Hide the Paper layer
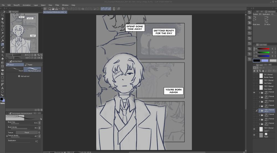277x153 pixels. (254, 135)
